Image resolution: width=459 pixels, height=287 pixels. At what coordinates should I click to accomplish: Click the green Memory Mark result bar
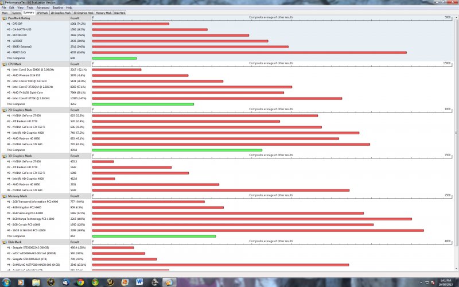point(154,236)
